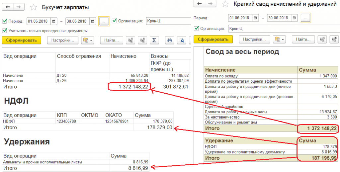The image size is (340, 172).
Task: Favorite the Краткий свод report with star
Action: click(225, 4)
